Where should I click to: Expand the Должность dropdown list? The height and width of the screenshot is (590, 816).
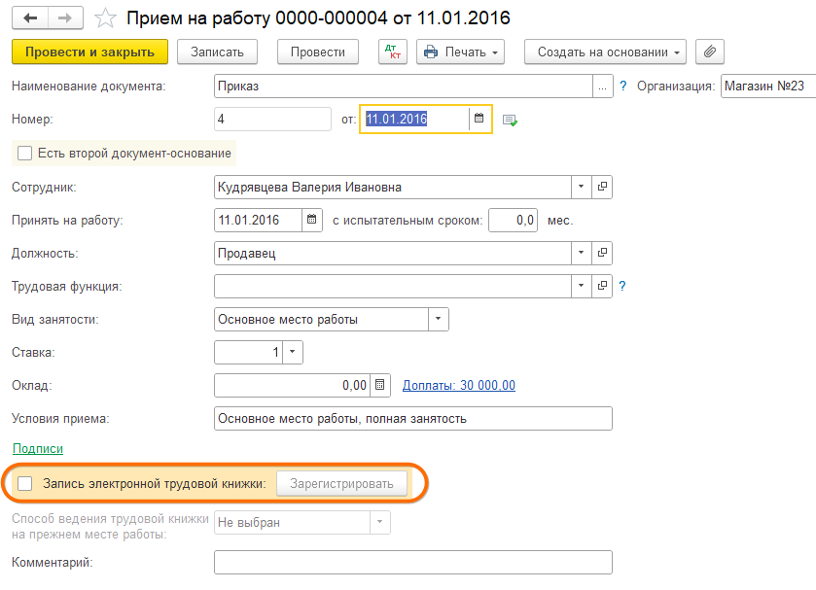[x=581, y=253]
